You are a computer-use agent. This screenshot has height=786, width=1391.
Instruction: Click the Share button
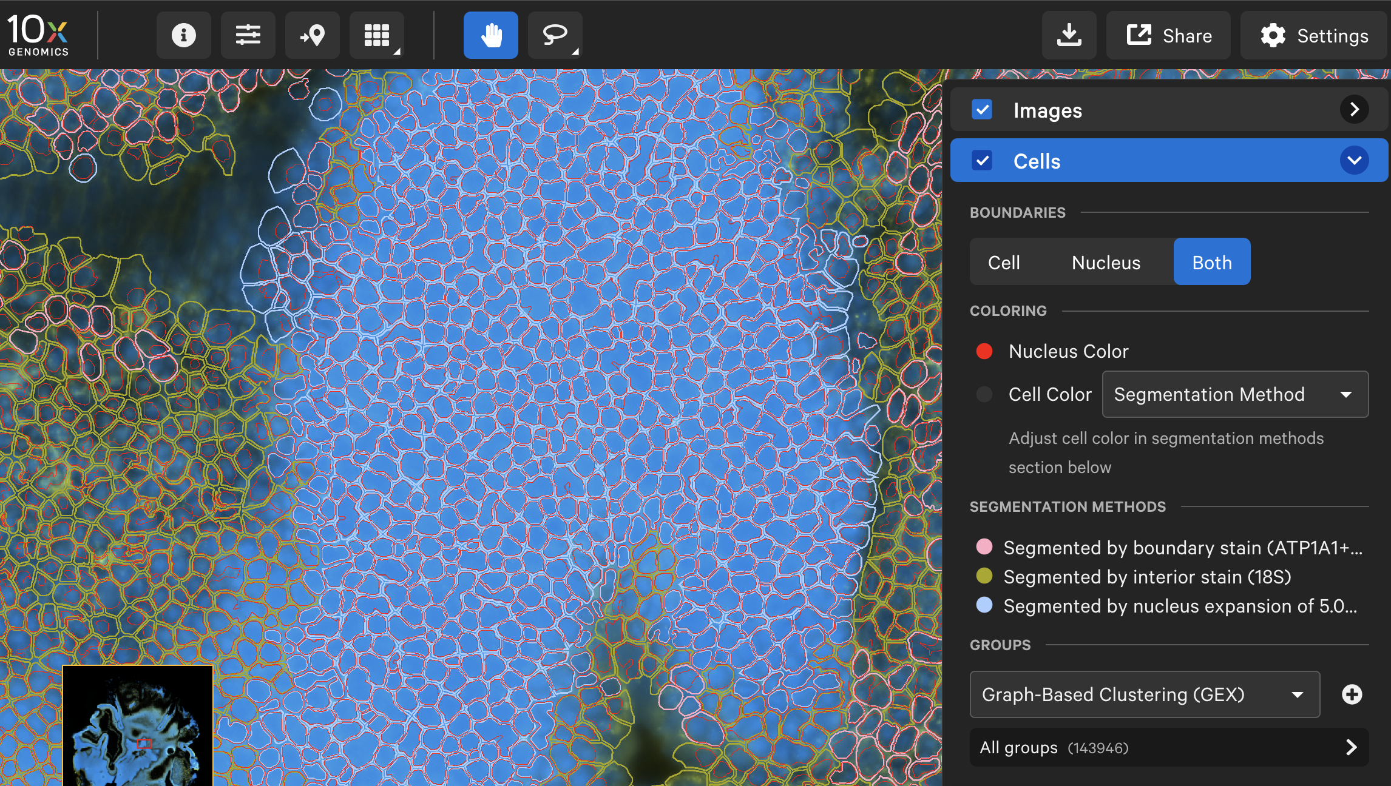click(1169, 35)
